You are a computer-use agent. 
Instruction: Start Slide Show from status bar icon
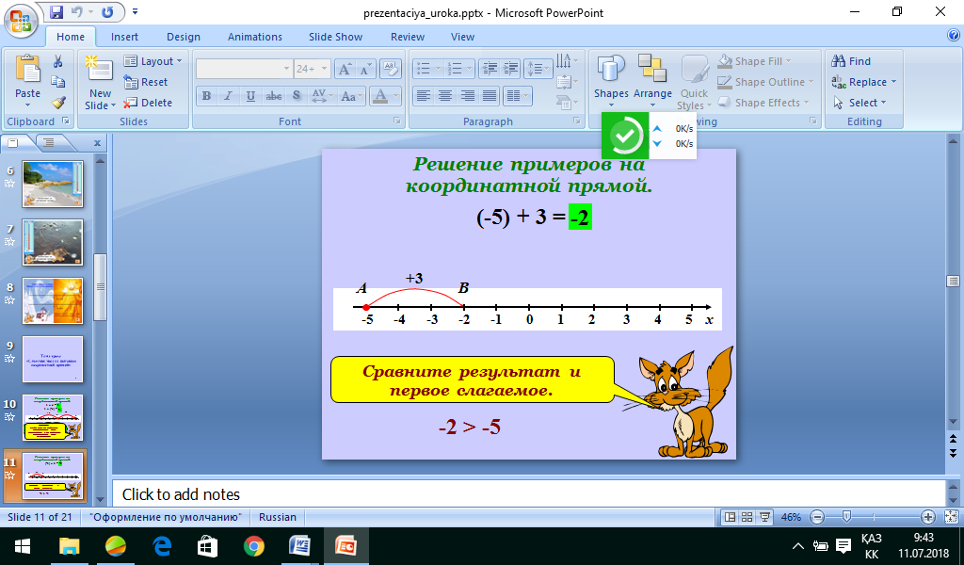764,517
